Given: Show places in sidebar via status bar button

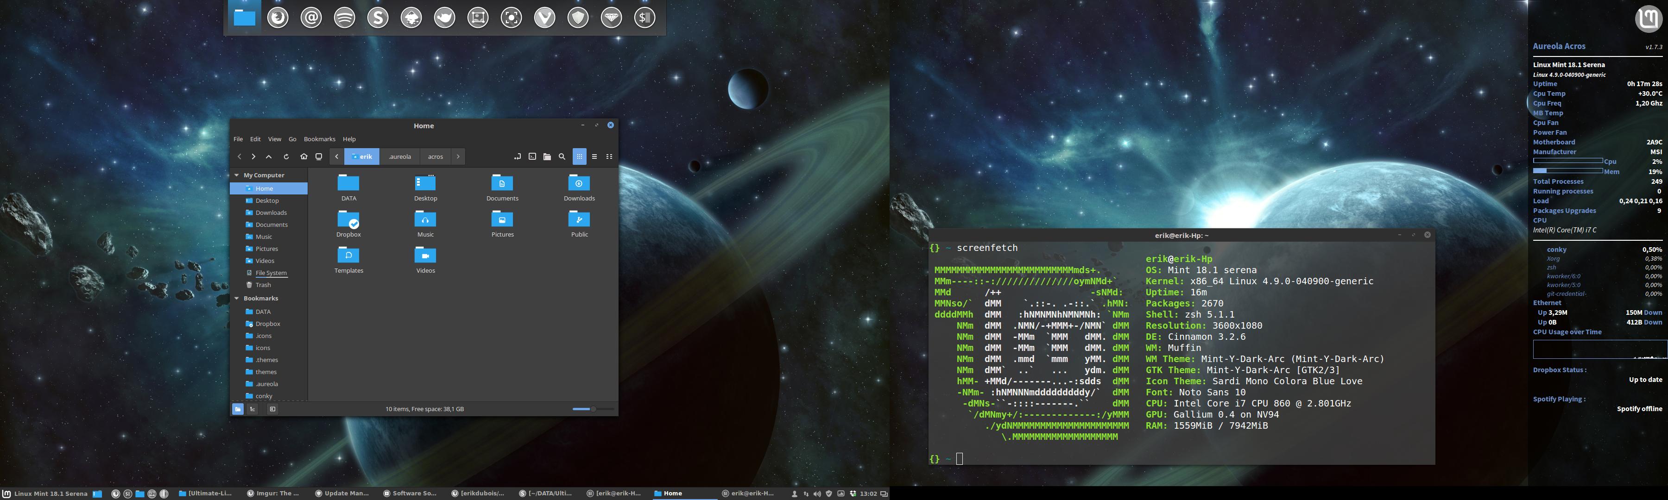Looking at the screenshot, I should coord(238,409).
